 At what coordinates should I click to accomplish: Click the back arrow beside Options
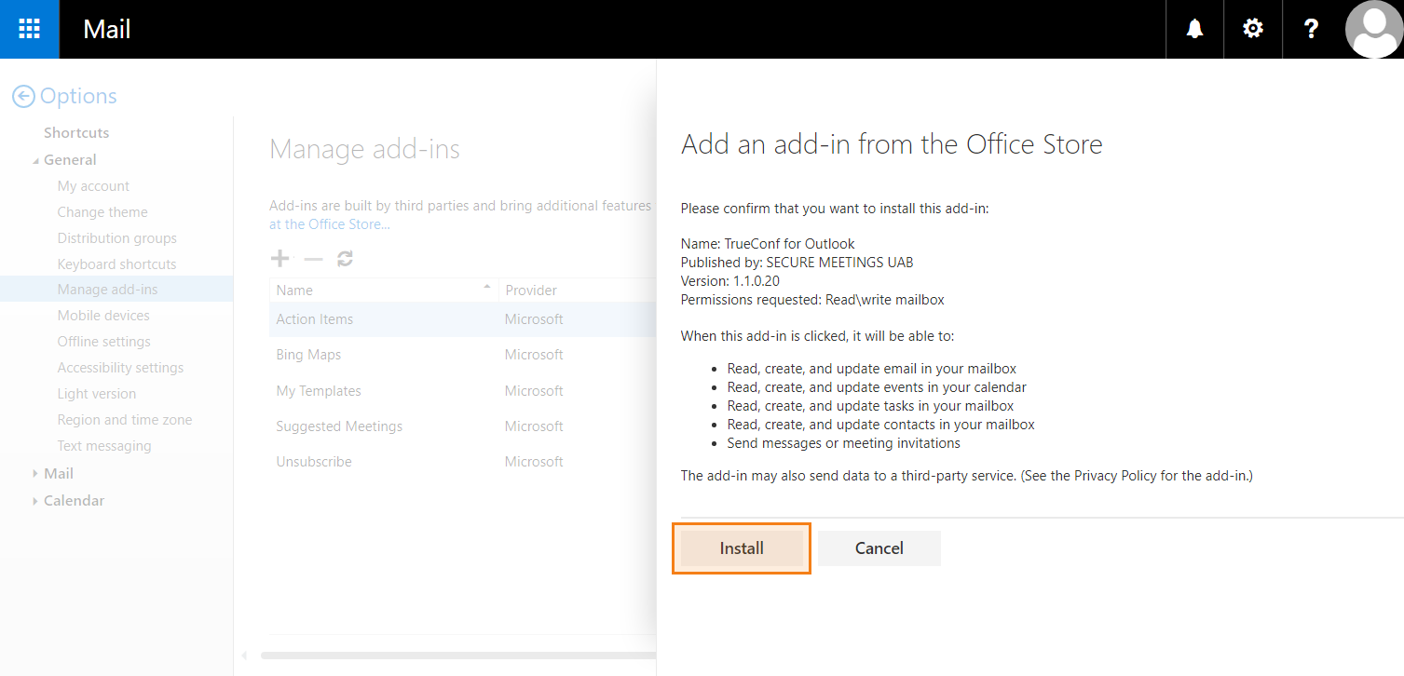click(23, 96)
